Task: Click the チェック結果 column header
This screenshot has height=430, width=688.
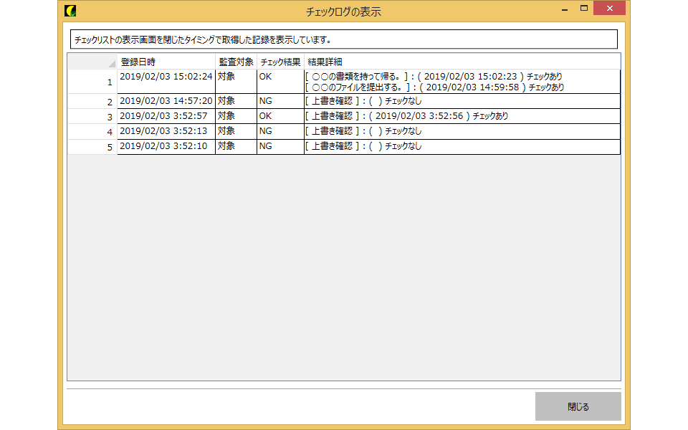Action: coord(279,62)
